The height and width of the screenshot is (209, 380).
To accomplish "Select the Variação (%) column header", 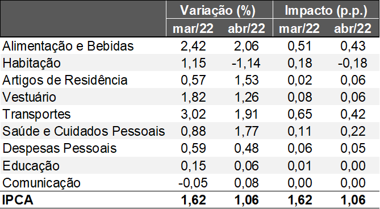I will pyautogui.click(x=218, y=10).
